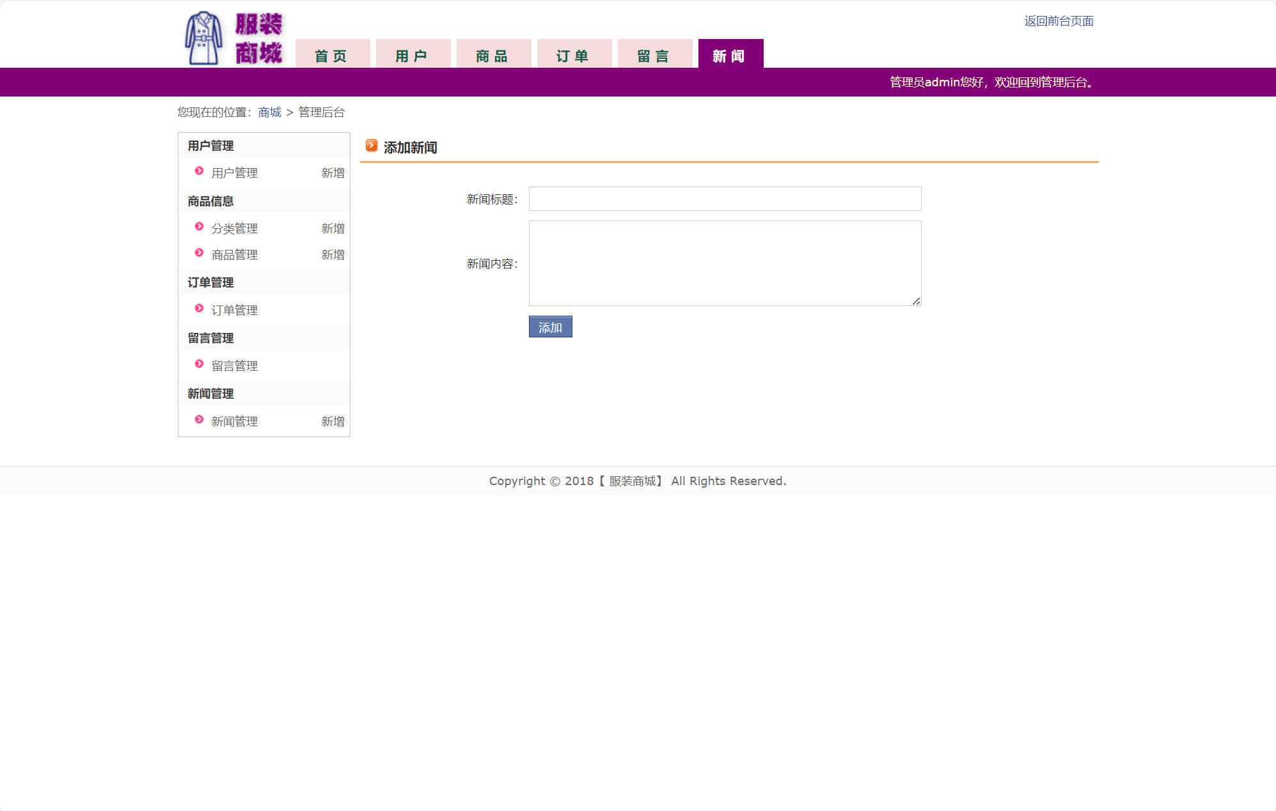The image size is (1276, 811).
Task: Click the bullet icon next to 分类管理
Action: (x=199, y=227)
